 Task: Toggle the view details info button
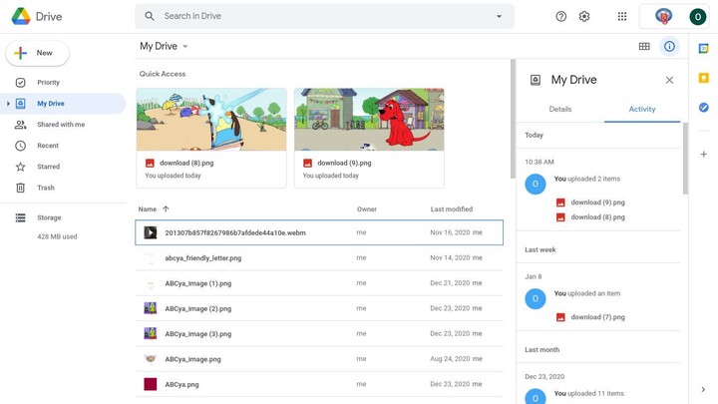(669, 46)
